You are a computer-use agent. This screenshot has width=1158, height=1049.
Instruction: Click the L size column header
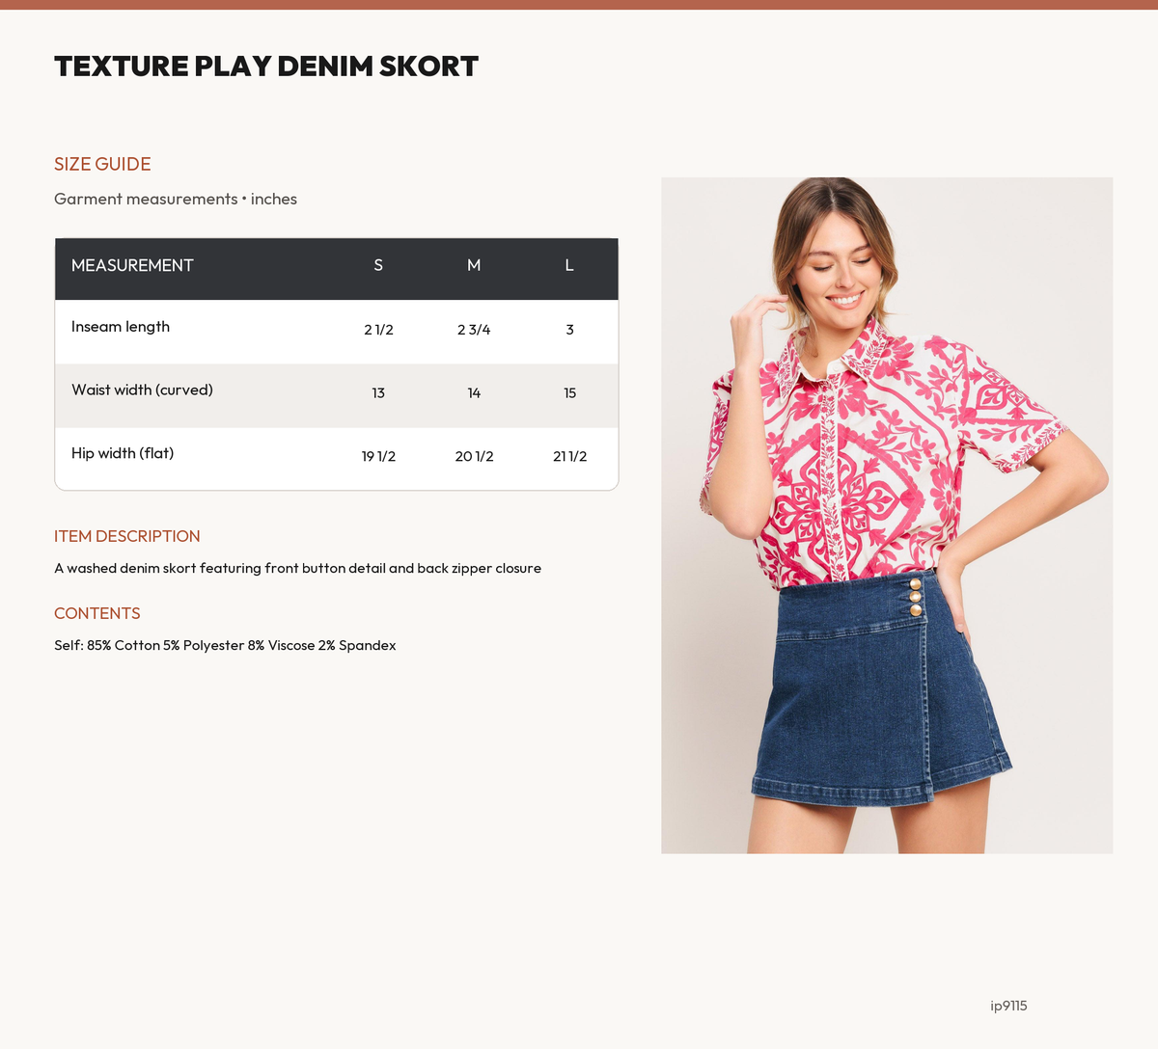tap(569, 265)
